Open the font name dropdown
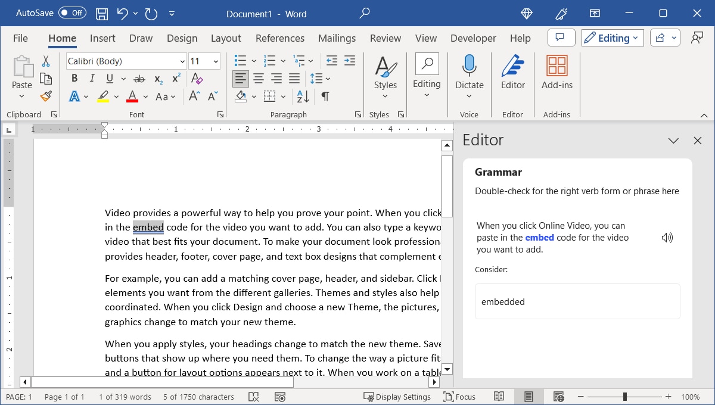This screenshot has width=715, height=405. 182,61
